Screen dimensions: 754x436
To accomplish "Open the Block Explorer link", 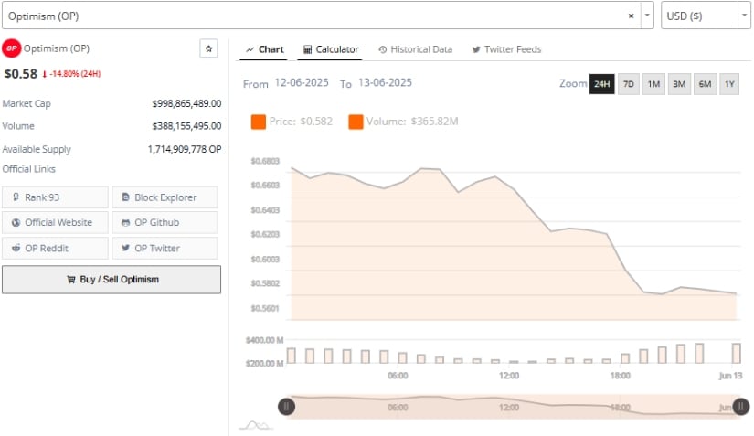I will [165, 197].
